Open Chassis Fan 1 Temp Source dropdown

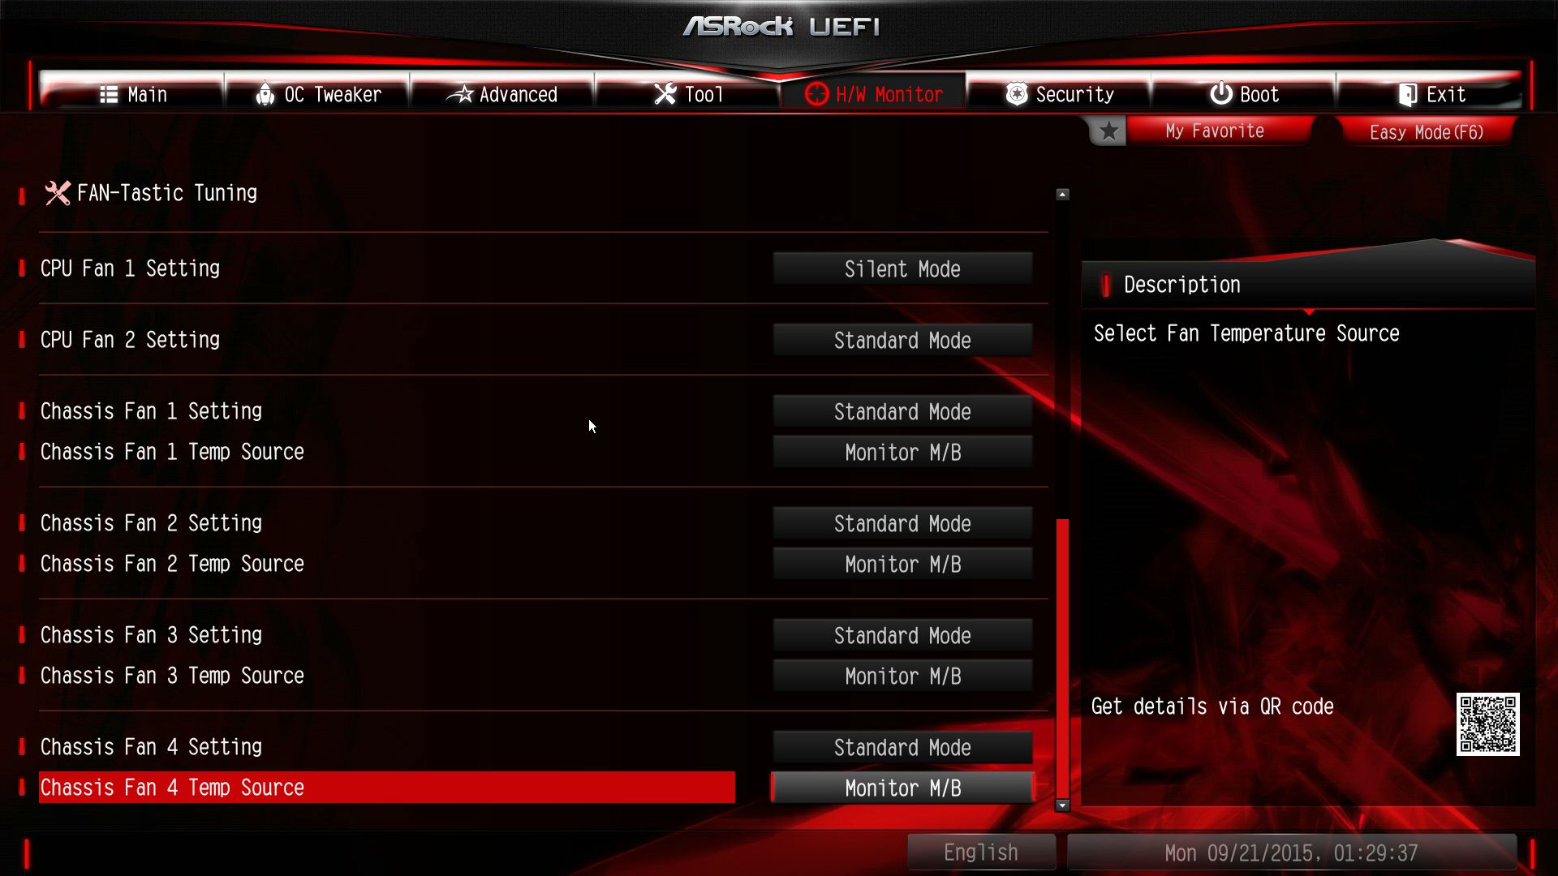[x=902, y=453]
